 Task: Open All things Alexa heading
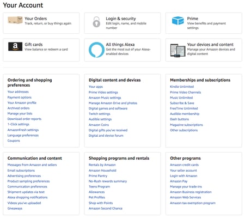120,45
